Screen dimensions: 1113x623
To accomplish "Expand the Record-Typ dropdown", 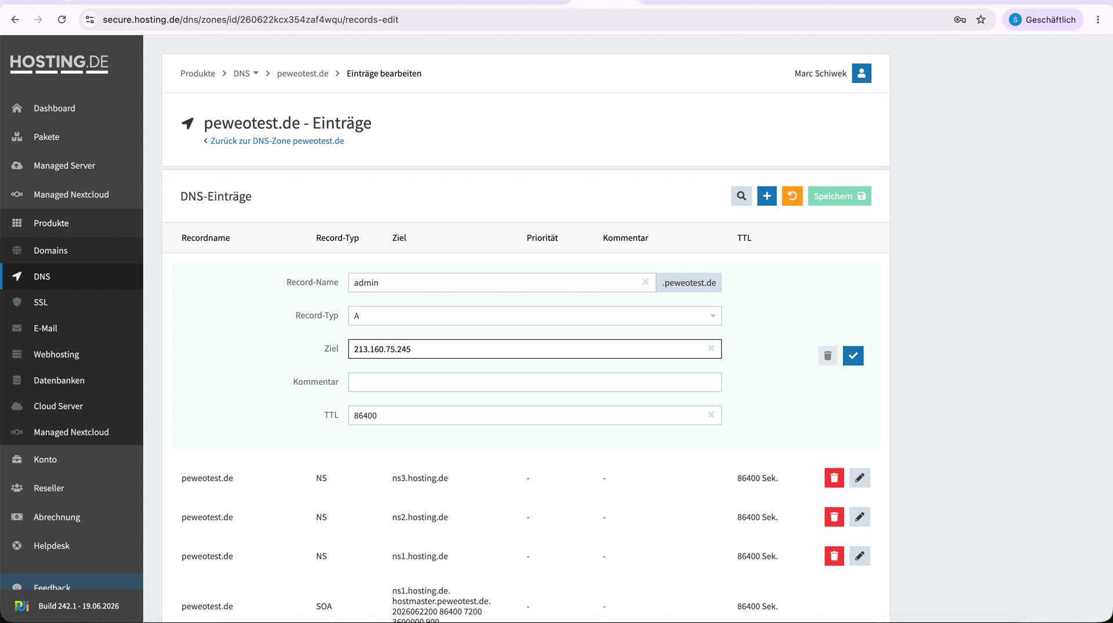I will 534,316.
